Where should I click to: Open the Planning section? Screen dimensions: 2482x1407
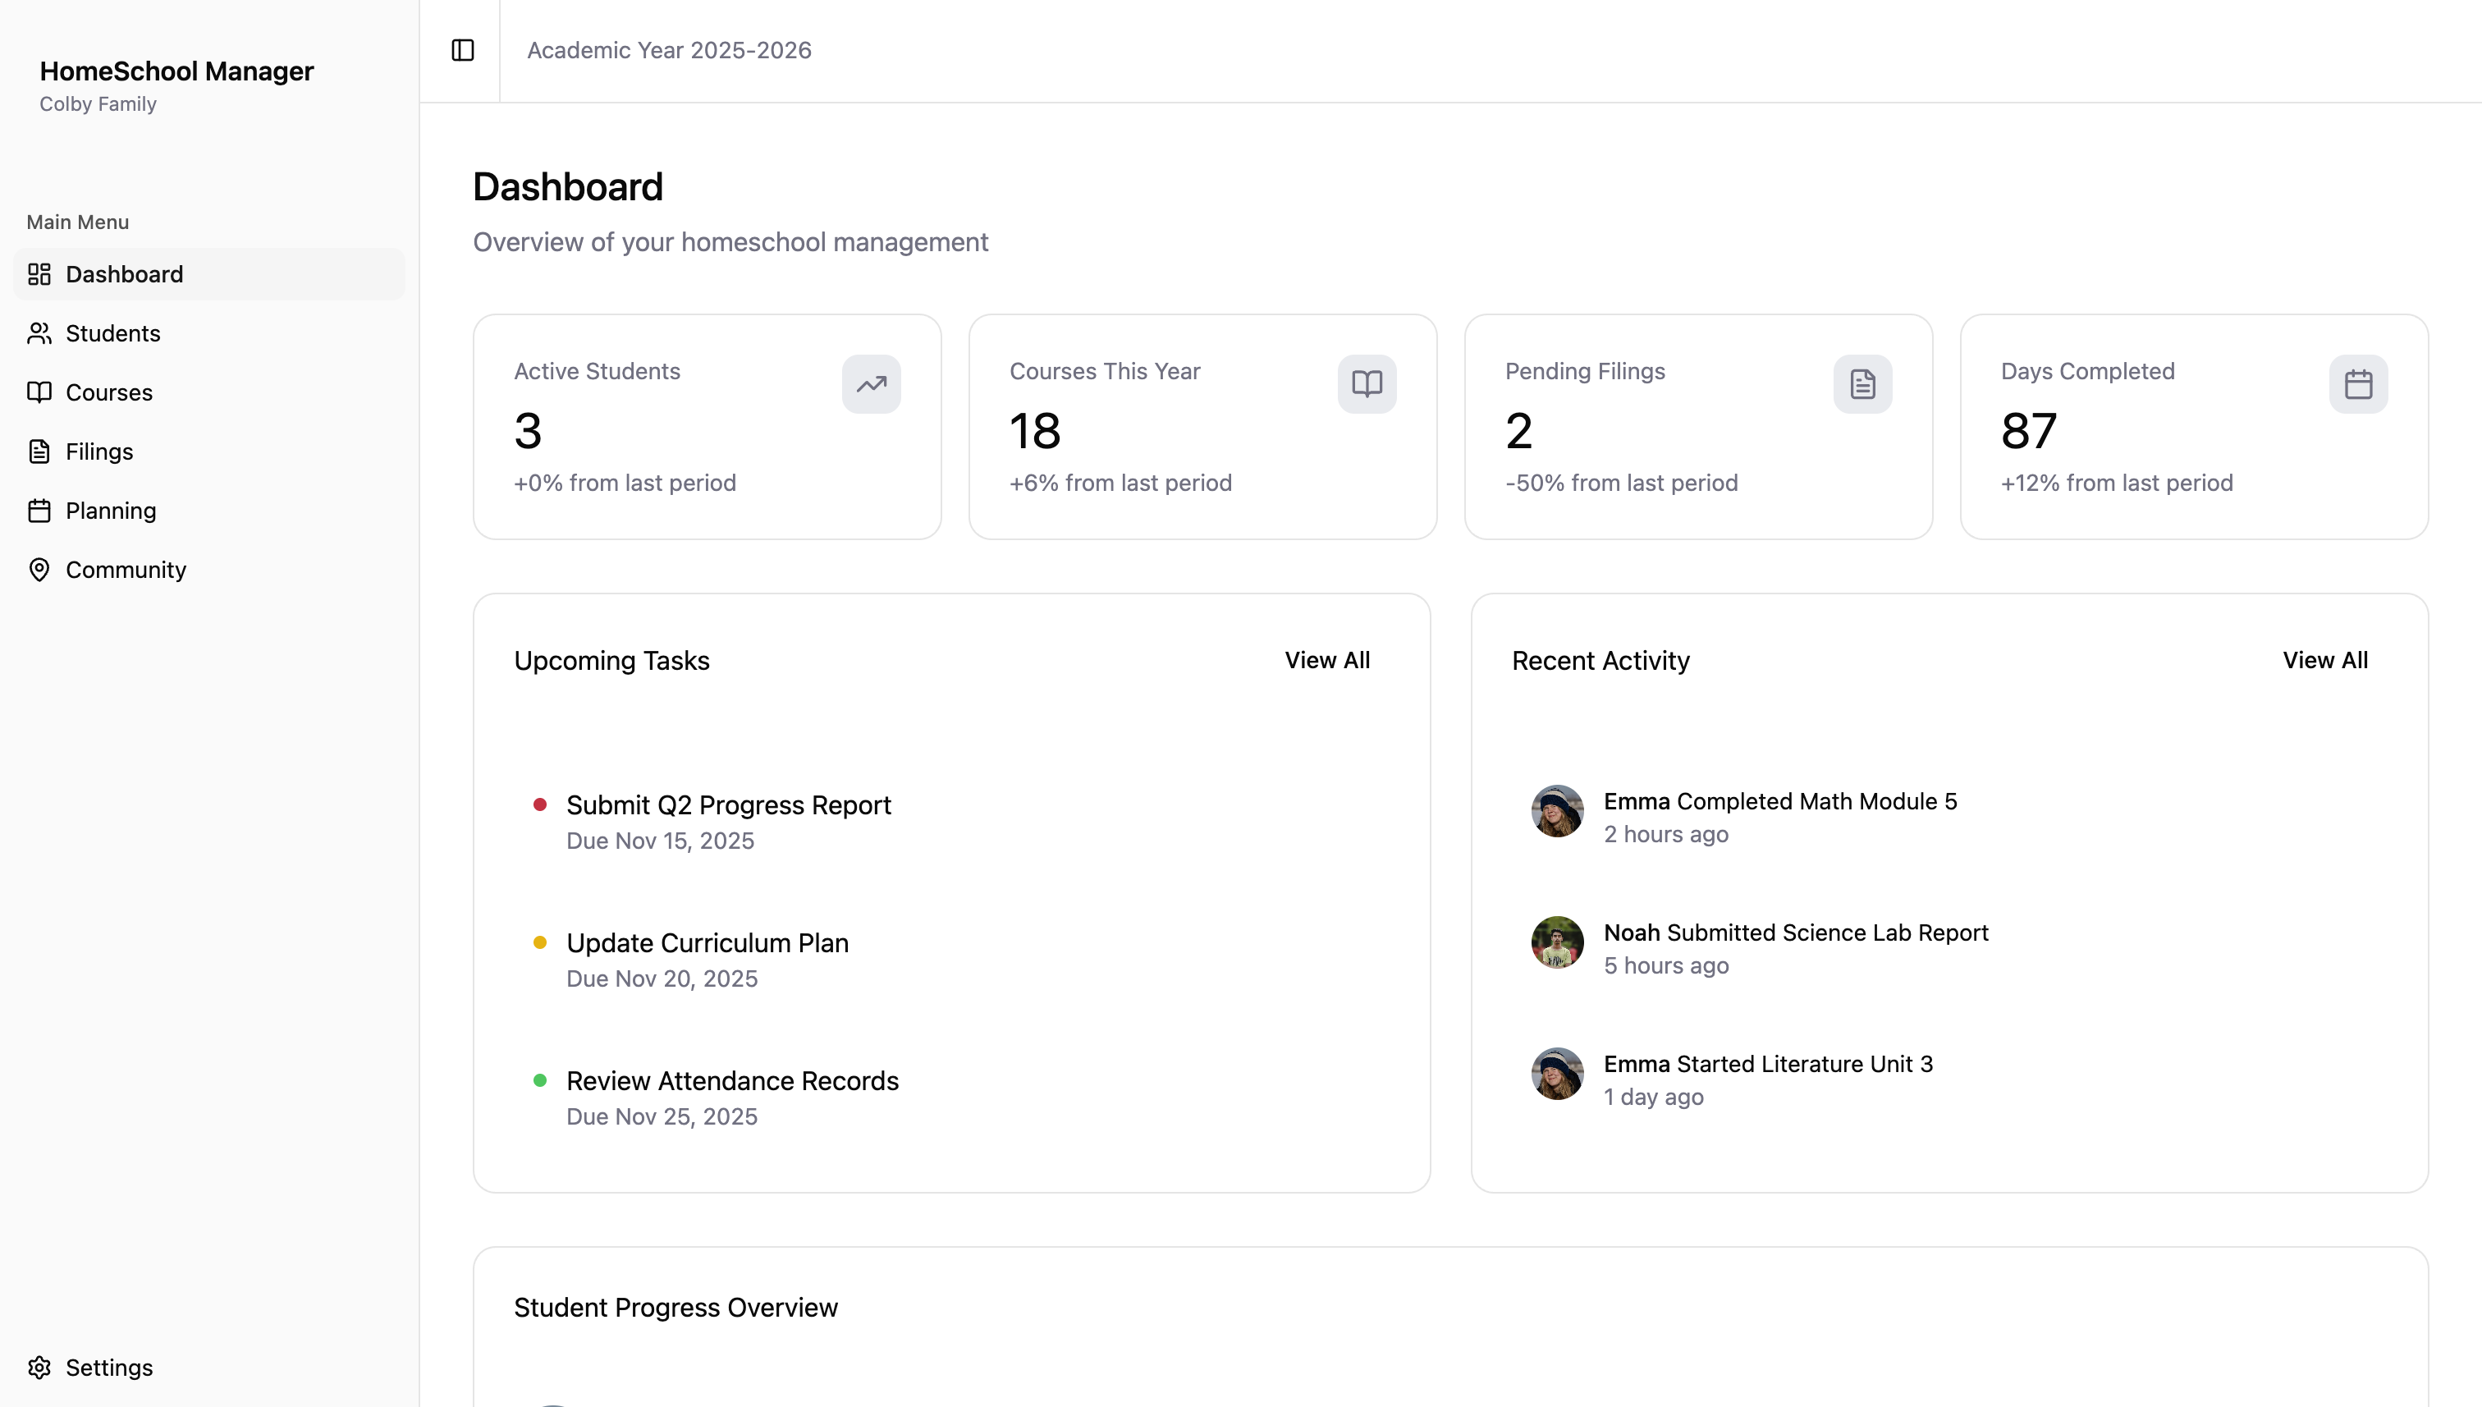click(x=110, y=511)
